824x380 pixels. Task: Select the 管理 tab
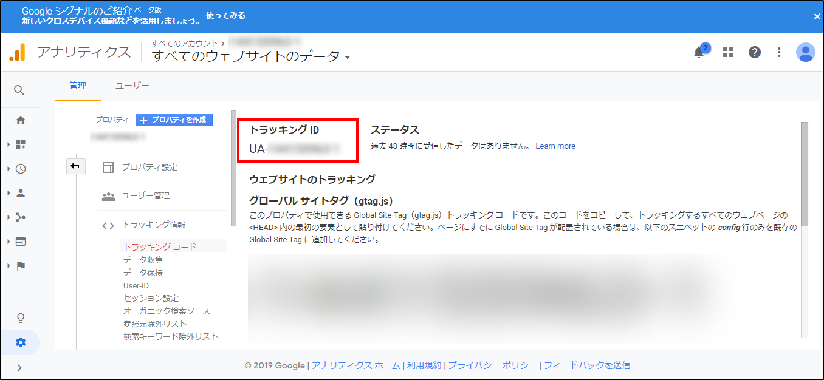(x=78, y=86)
